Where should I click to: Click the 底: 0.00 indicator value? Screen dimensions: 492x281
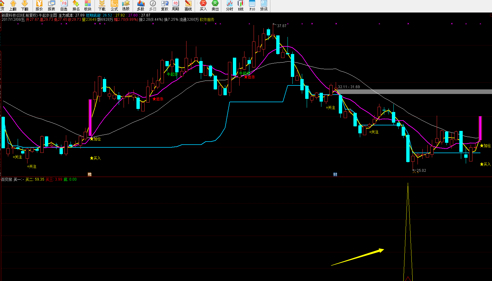coord(70,179)
